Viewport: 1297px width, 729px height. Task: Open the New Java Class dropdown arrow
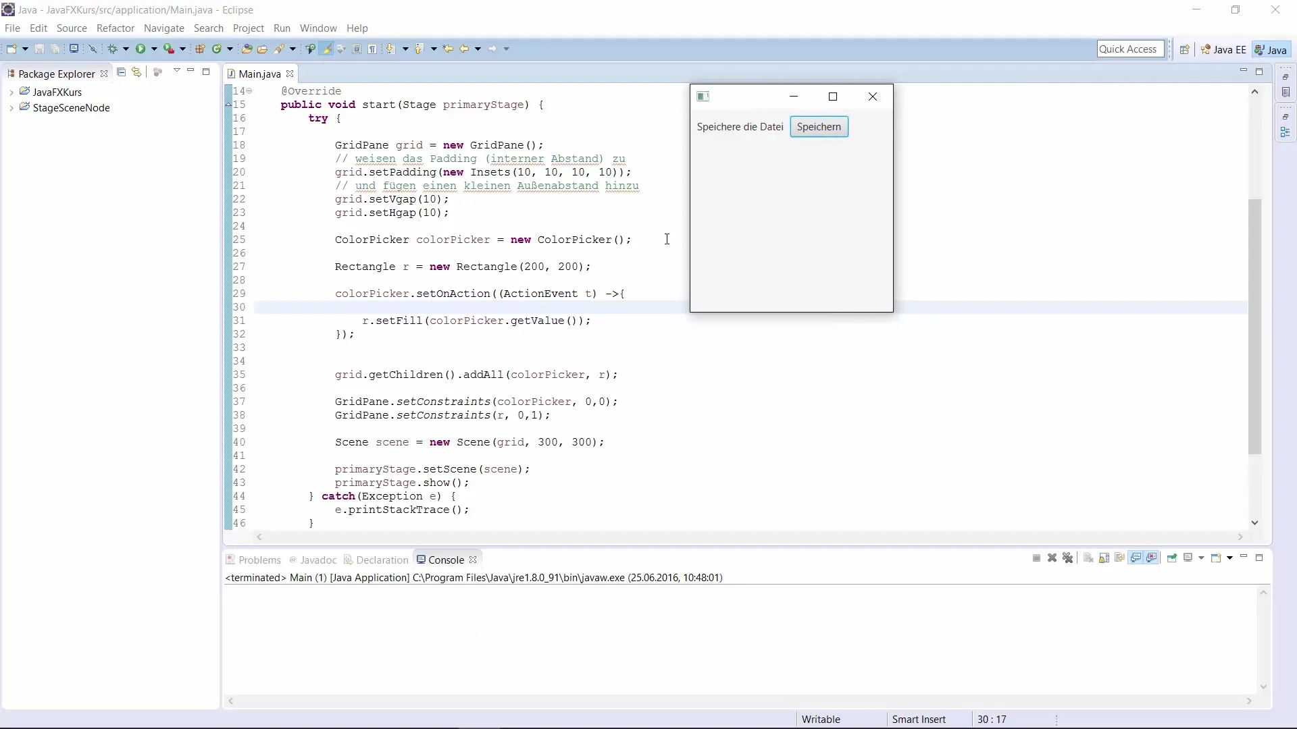pyautogui.click(x=230, y=49)
